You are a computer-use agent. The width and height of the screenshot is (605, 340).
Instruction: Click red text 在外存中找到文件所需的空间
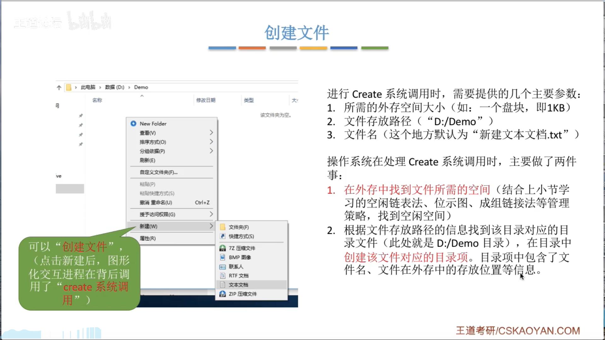[x=417, y=190]
